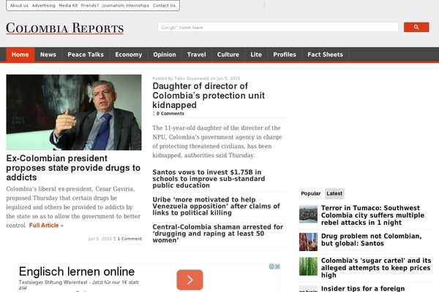This screenshot has width=439, height=292.
Task: Open Uribe Venezuela opposition article
Action: (216, 206)
